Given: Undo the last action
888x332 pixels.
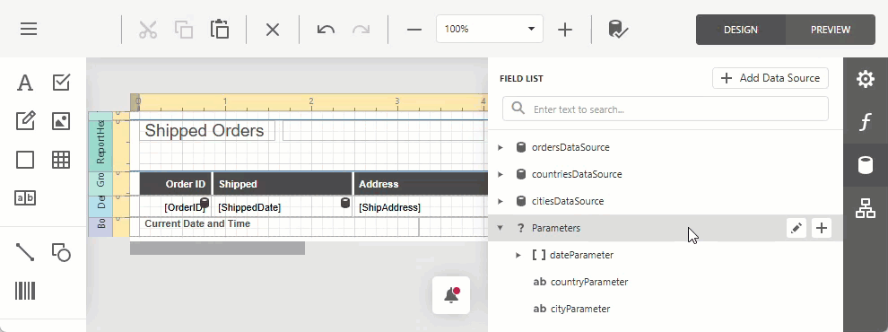Looking at the screenshot, I should [326, 30].
